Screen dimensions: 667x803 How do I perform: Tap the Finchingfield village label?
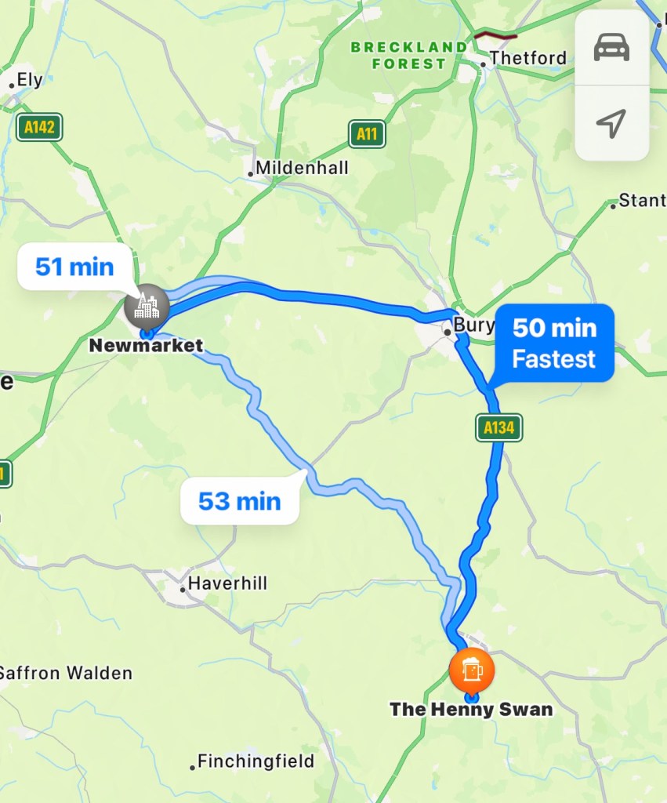tap(256, 761)
